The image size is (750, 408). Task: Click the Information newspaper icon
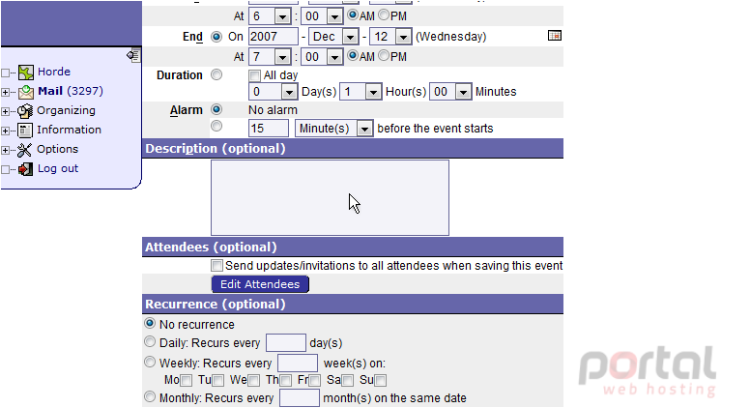[25, 131]
